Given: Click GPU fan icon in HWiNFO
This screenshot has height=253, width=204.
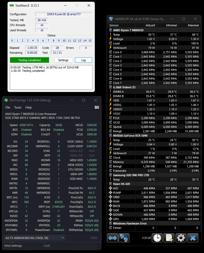Looking at the screenshot, I should click(110, 219).
